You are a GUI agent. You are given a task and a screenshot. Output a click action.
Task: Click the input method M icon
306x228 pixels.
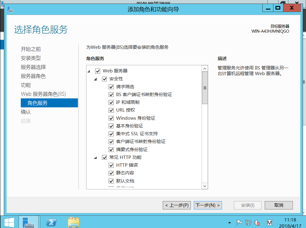(269, 223)
